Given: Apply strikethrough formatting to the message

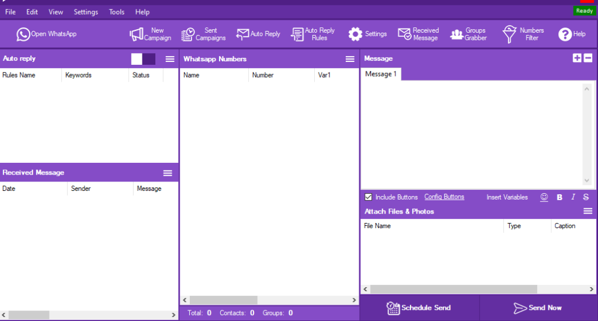Looking at the screenshot, I should coord(586,197).
